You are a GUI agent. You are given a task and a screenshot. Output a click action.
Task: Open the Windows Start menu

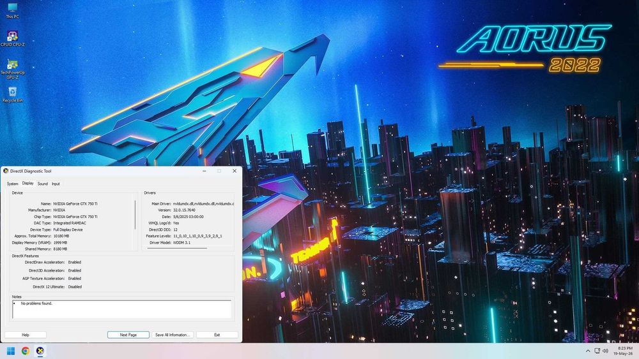point(11,351)
